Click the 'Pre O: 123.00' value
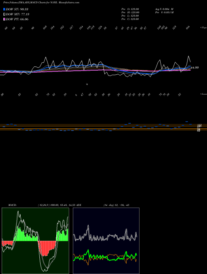207x274 pixels. click(x=130, y=9)
